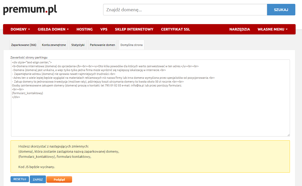Viewport: 302px width, 186px height.
Task: Expand the DOMENY dropdown menu
Action: pos(20,29)
